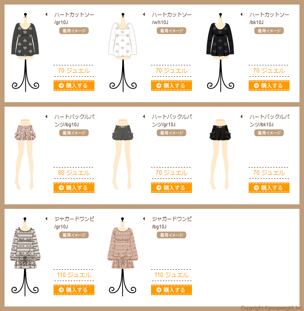Click the arrow icon beside ハートカットソー /wh10J

pyautogui.click(x=144, y=14)
